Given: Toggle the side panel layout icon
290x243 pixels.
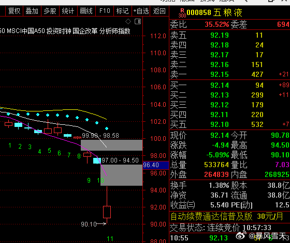Looking at the screenshot, I should point(138,22).
